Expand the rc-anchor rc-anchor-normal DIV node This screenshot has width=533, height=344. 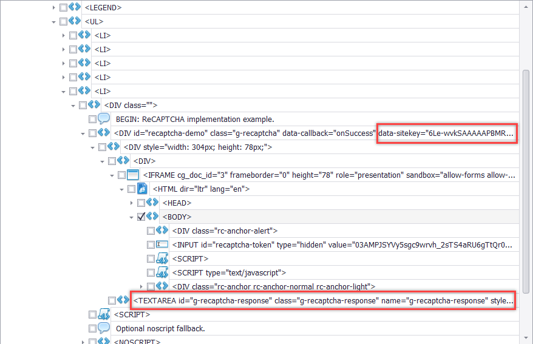click(141, 286)
